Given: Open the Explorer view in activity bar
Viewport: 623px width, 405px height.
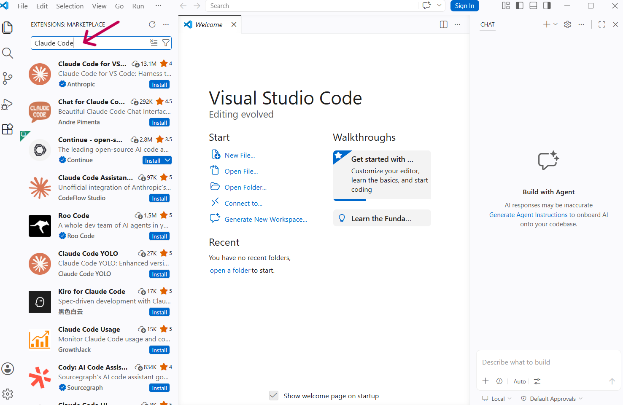Looking at the screenshot, I should [8, 28].
